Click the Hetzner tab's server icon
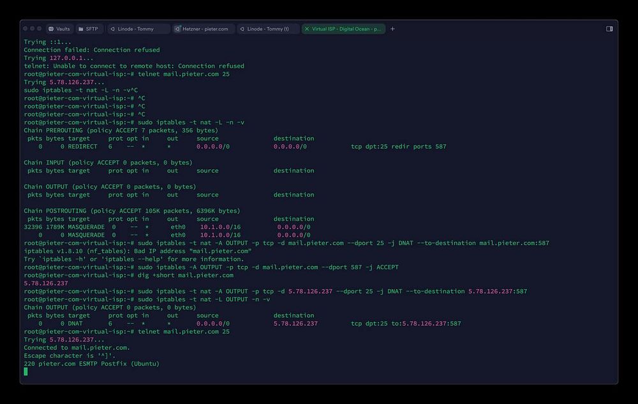Image resolution: width=638 pixels, height=404 pixels. 177,29
